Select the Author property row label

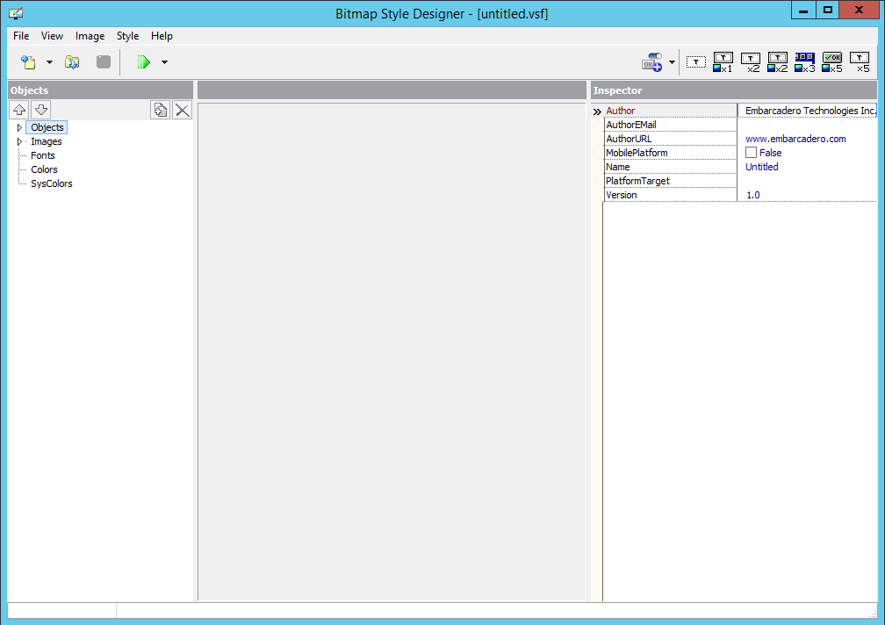tap(620, 111)
